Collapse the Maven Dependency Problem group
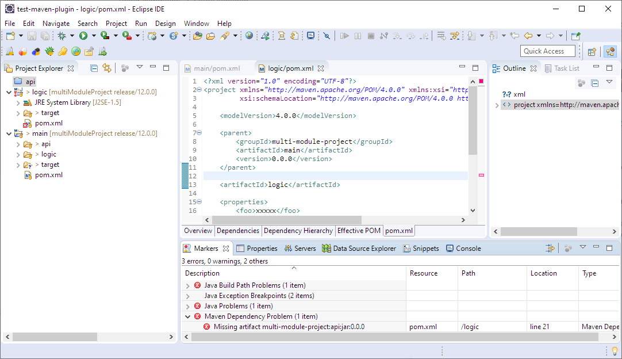The image size is (622, 359). pyautogui.click(x=188, y=316)
